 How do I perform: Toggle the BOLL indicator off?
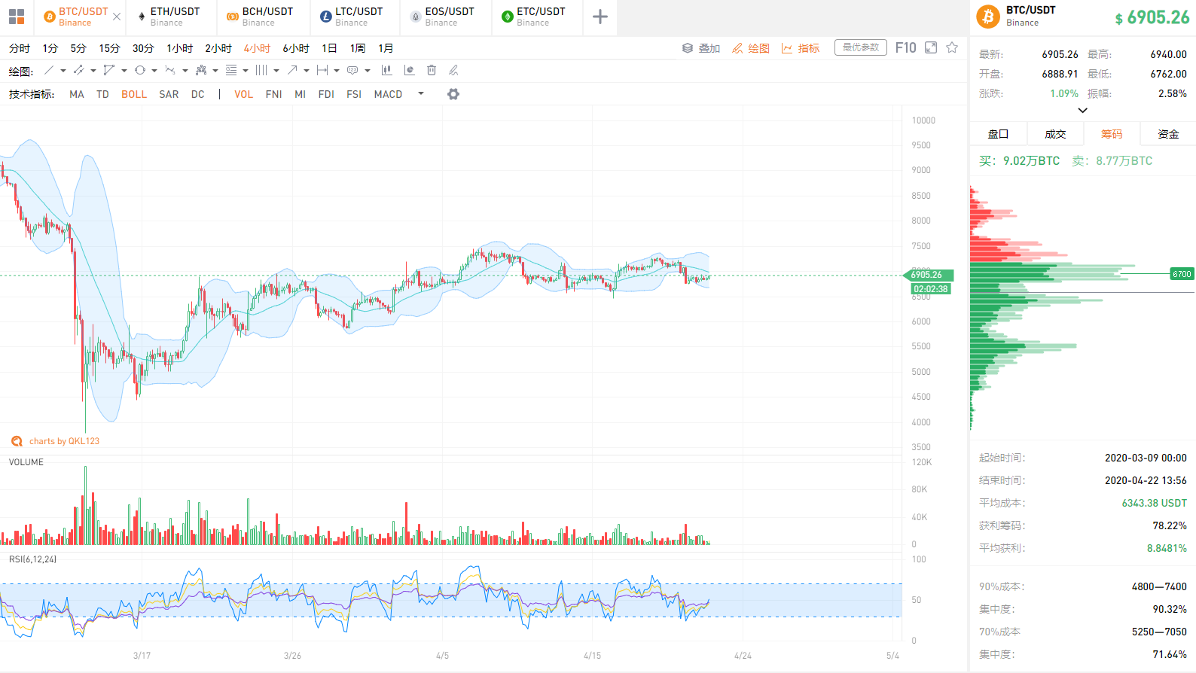[134, 94]
